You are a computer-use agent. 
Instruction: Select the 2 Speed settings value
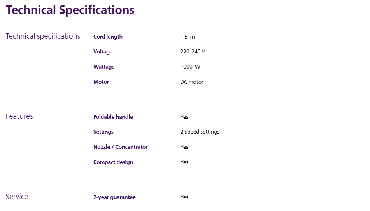(200, 132)
